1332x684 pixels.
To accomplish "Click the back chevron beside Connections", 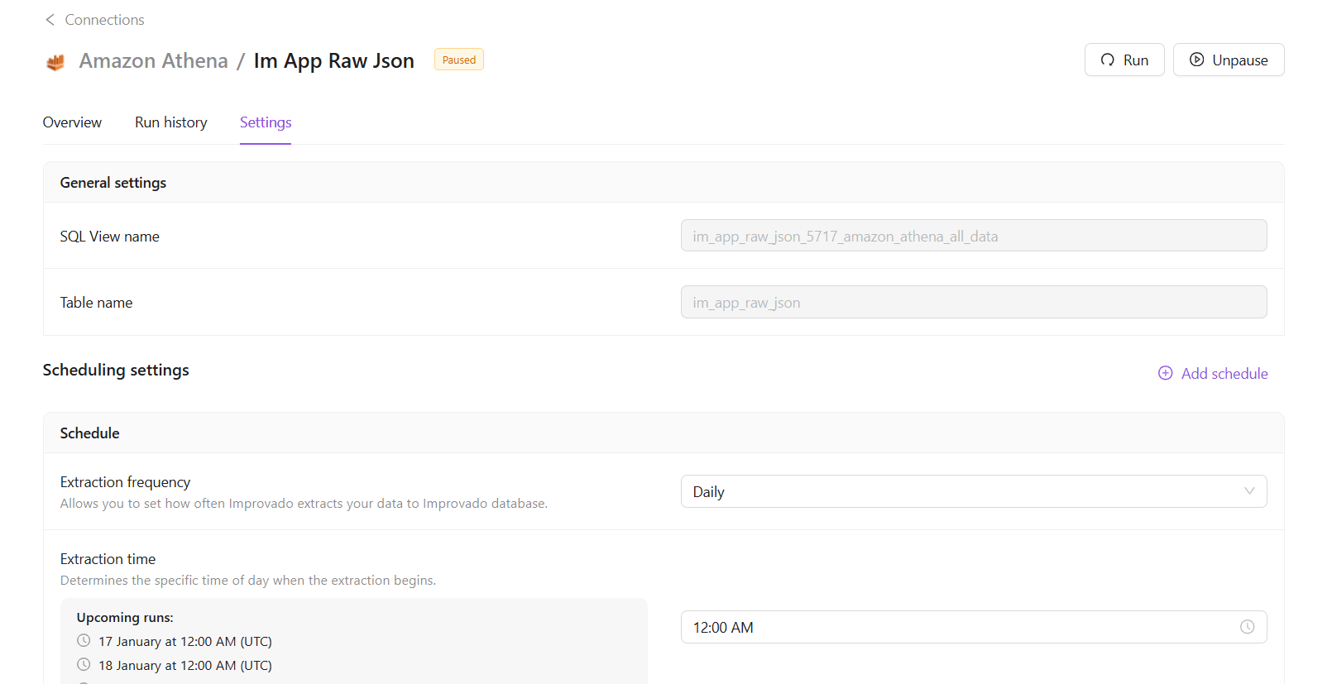I will coord(50,20).
